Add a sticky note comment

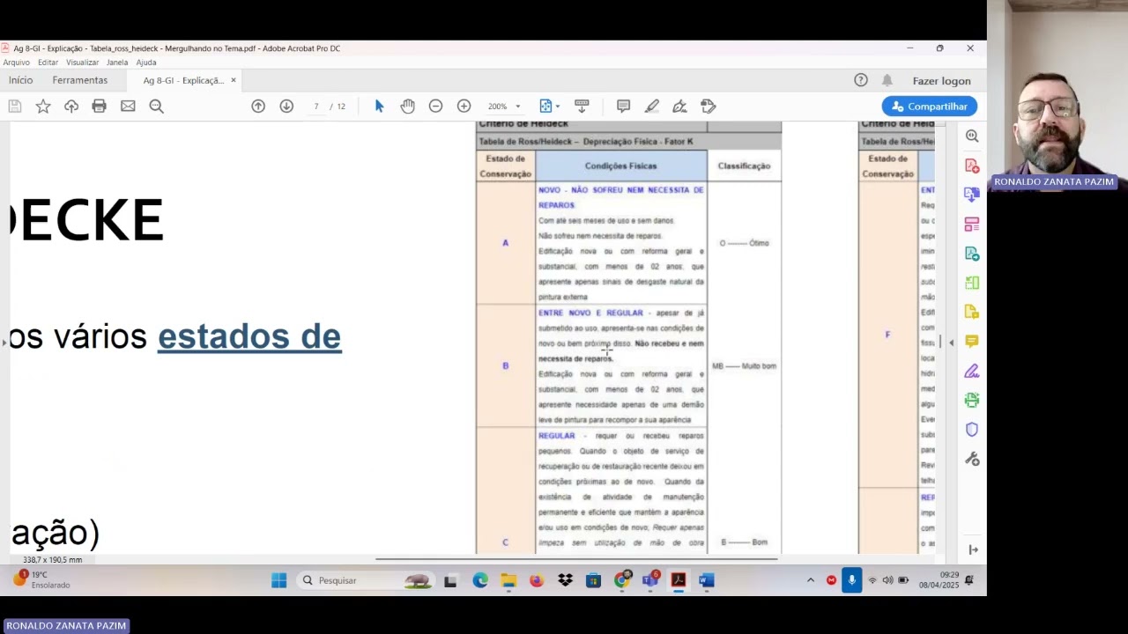(x=623, y=107)
